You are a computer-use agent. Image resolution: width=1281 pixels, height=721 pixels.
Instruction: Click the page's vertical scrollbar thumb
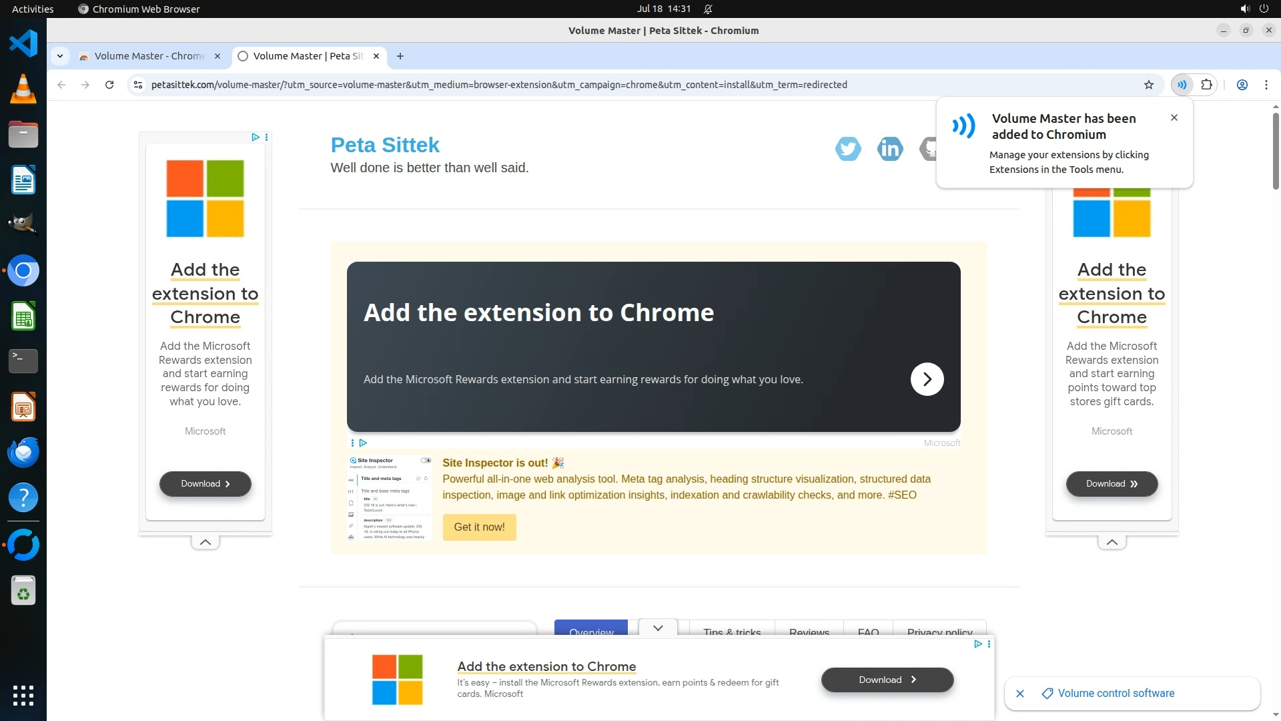pyautogui.click(x=1275, y=150)
